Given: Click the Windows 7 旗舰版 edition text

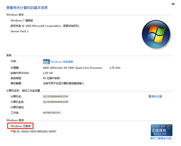Looking at the screenshot, I should tap(22, 21).
